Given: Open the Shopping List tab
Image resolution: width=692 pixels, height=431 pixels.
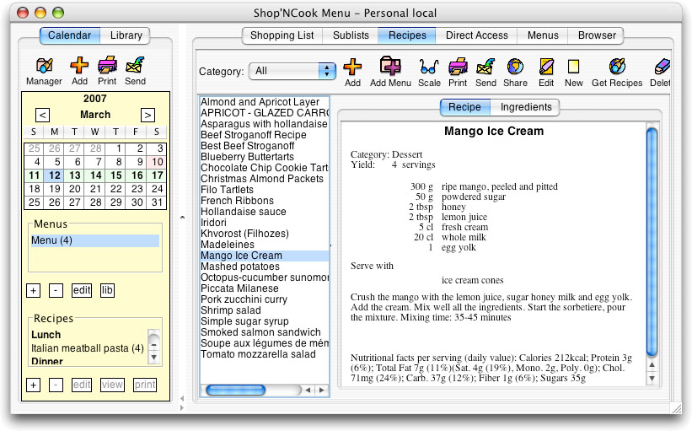Looking at the screenshot, I should tap(282, 35).
